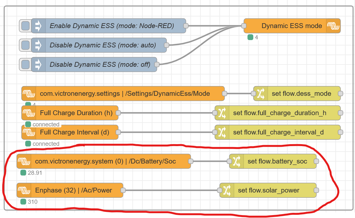Select the /Settings/DynamicEss/Mode Victron node
This screenshot has height=218, width=355.
coord(123,94)
